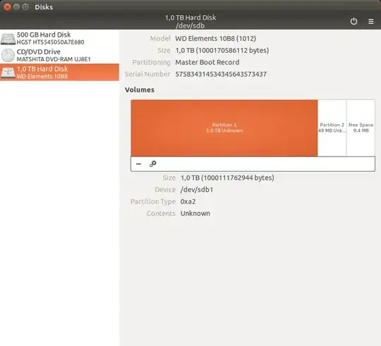Viewport: 381px width, 346px height.
Task: Click the serial number 575834314534345643573437
Action: (x=221, y=74)
